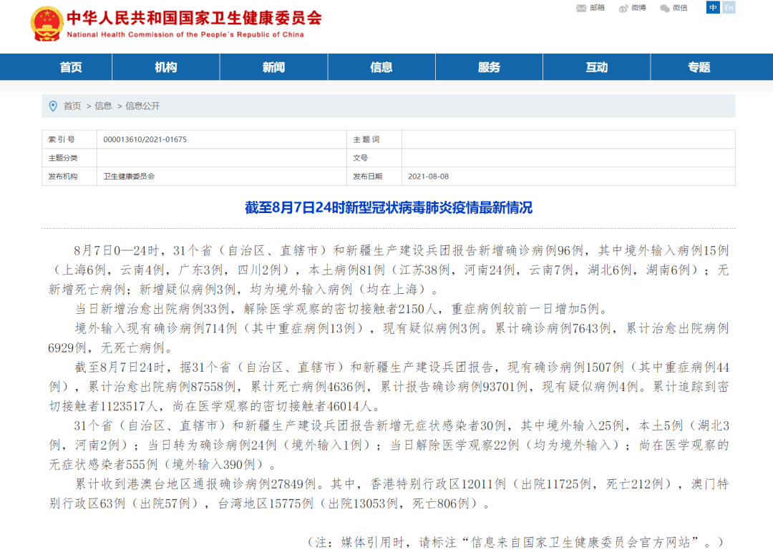Open the 机构 navigation menu

[166, 67]
